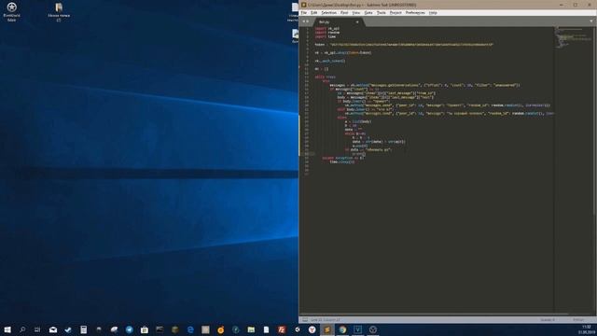Viewport: 597px width, 336px height.
Task: Open Yandex Browser from the taskbar
Action: tap(312, 329)
